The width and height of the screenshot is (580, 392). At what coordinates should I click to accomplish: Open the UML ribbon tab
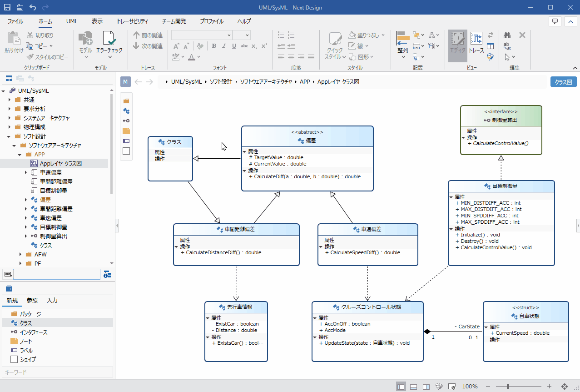72,21
